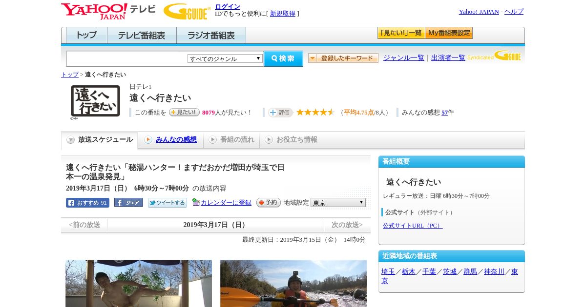Click the 近隣地域の番組表 panel header
The height and width of the screenshot is (307, 586).
[452, 256]
